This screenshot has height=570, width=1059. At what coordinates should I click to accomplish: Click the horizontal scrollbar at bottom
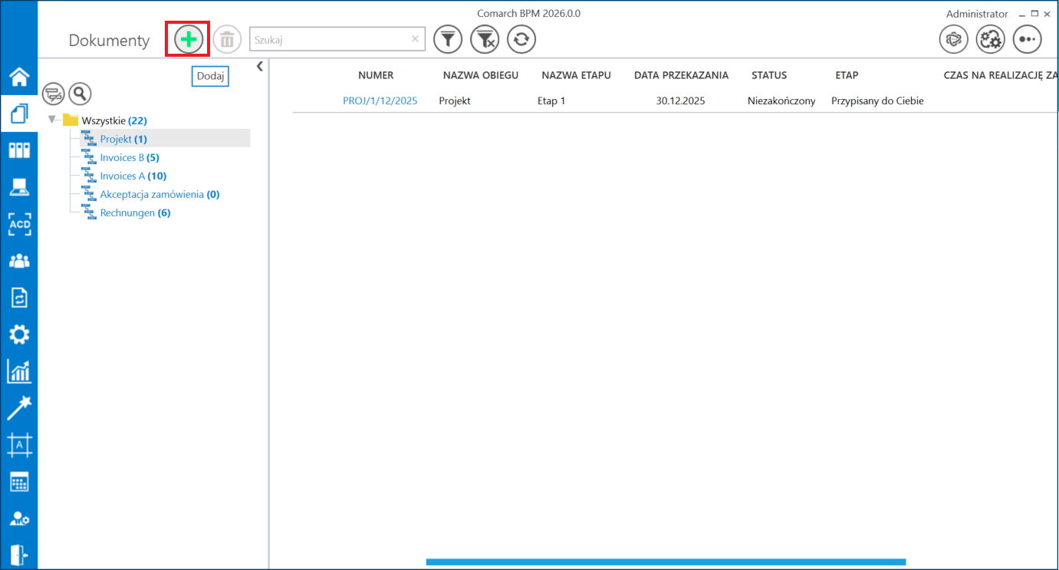(x=666, y=562)
